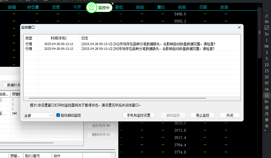
Task: Click the green 监控中 monitoring status badge
Action: [x=99, y=8]
